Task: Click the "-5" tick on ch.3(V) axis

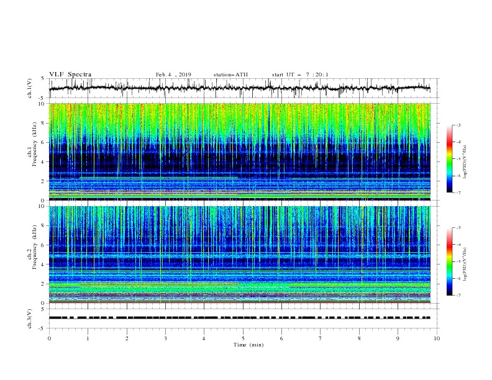Action: (42, 328)
